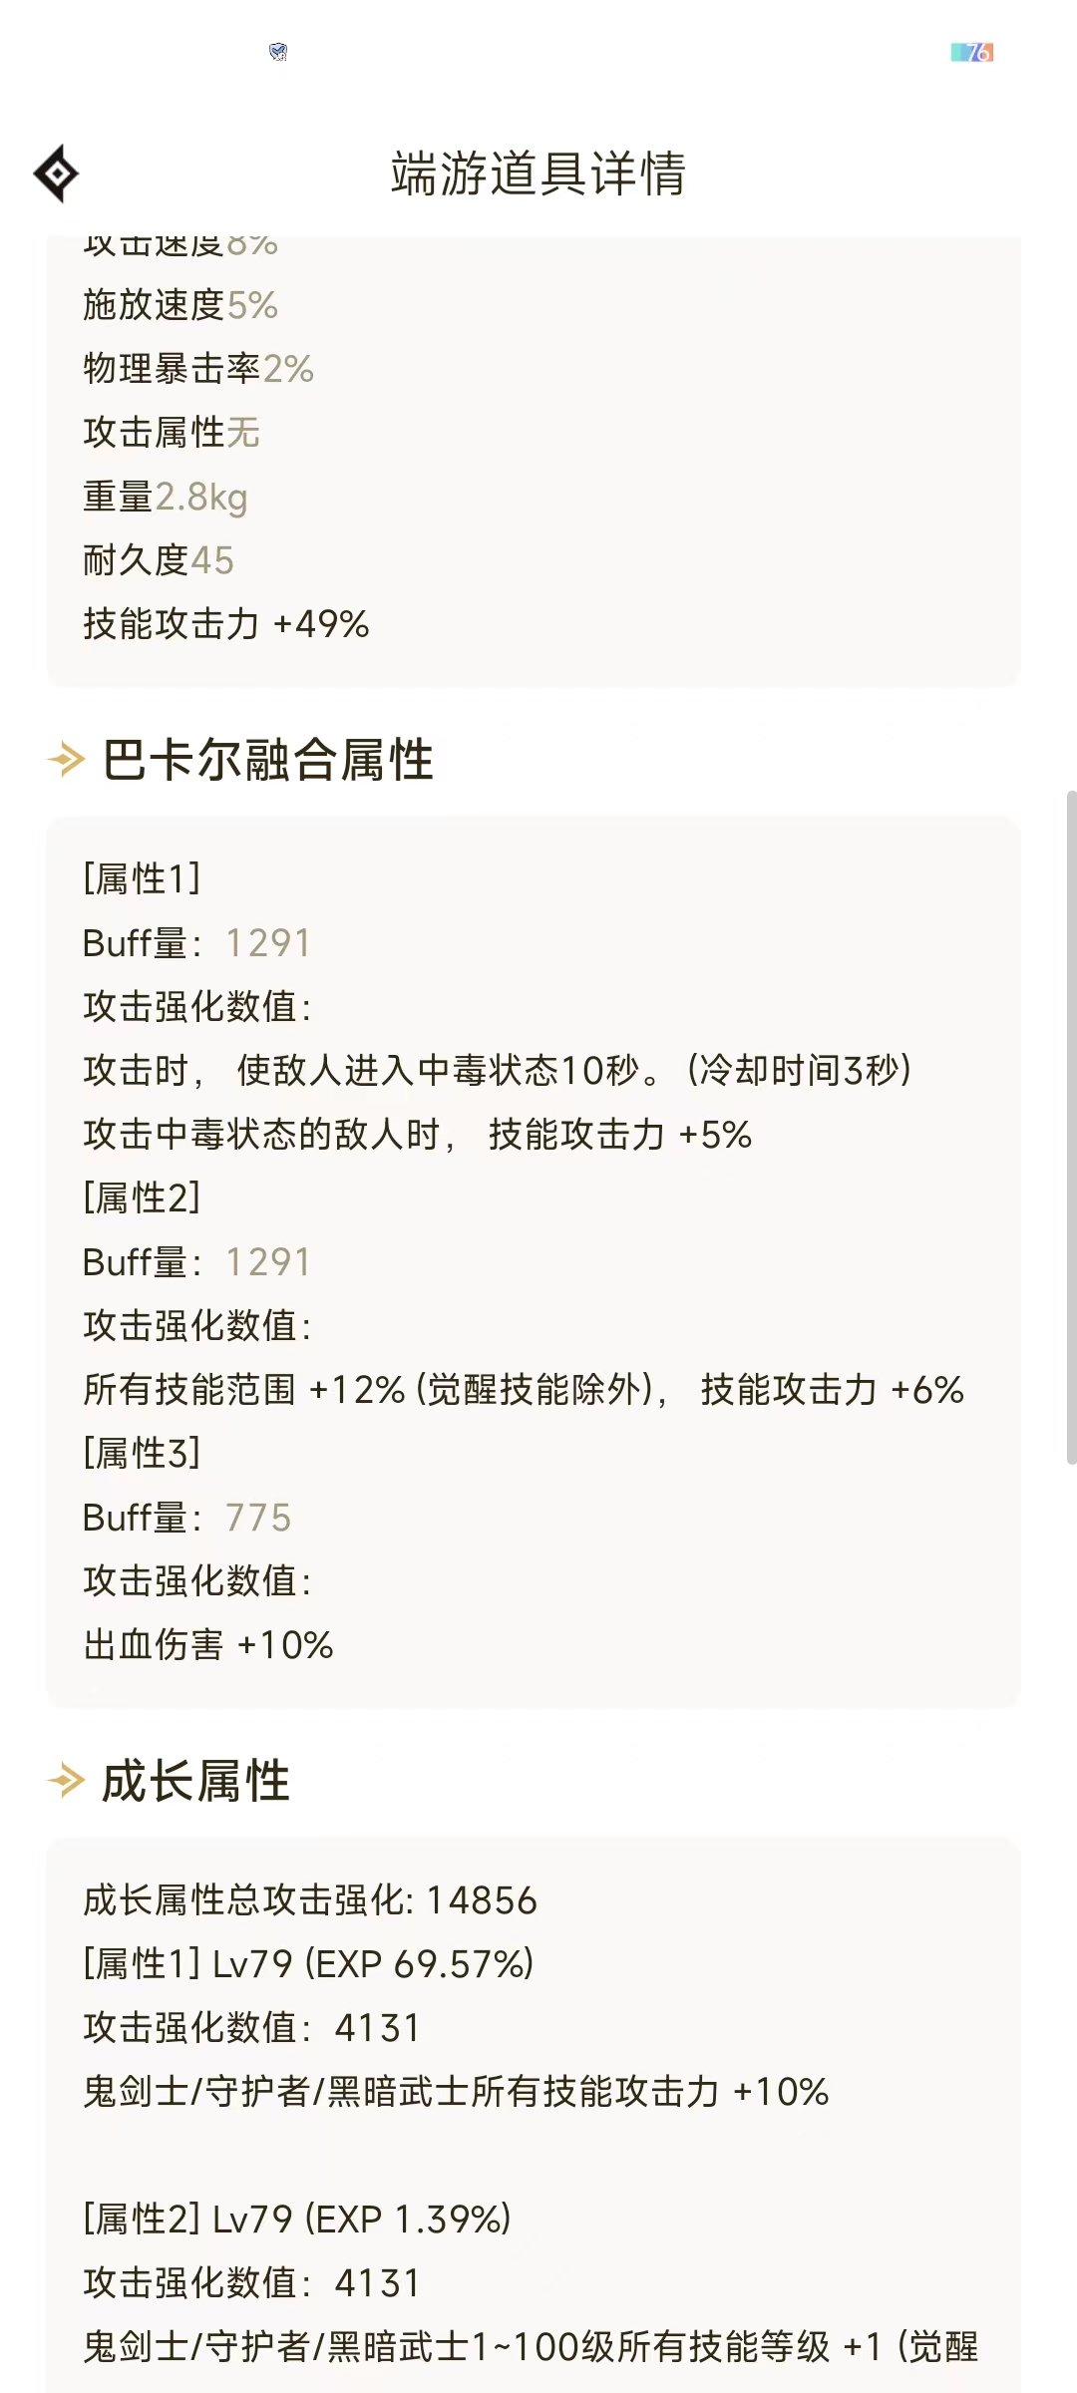This screenshot has width=1077, height=2393.
Task: Click the [属性3] label in fusion card
Action: (142, 1454)
